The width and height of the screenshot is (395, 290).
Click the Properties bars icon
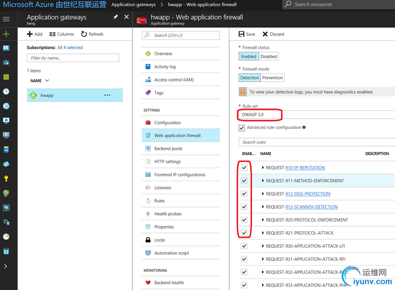[x=148, y=227]
